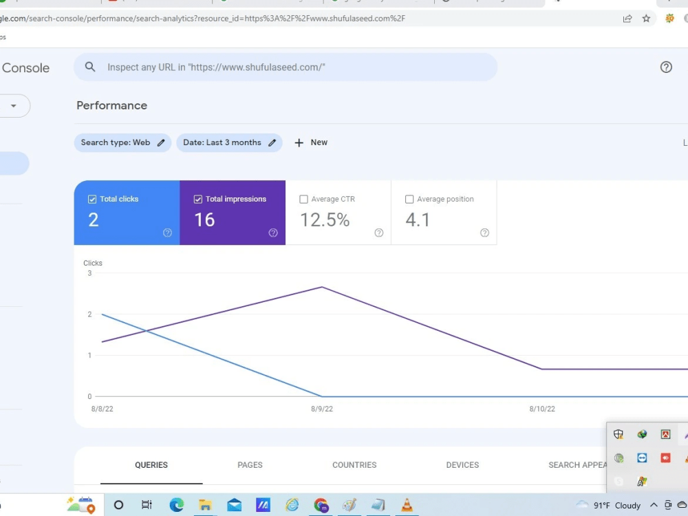Click the 91°F Cloudy weather widget

pos(608,505)
